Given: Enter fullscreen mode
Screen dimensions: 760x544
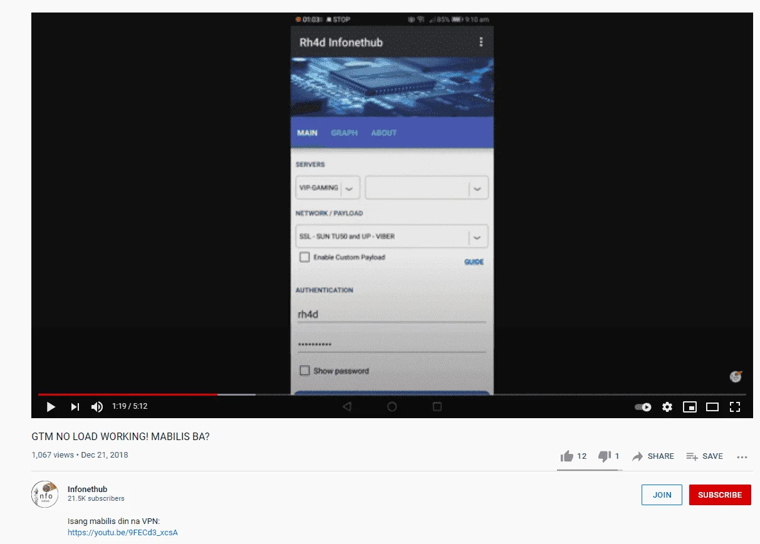Looking at the screenshot, I should point(735,407).
